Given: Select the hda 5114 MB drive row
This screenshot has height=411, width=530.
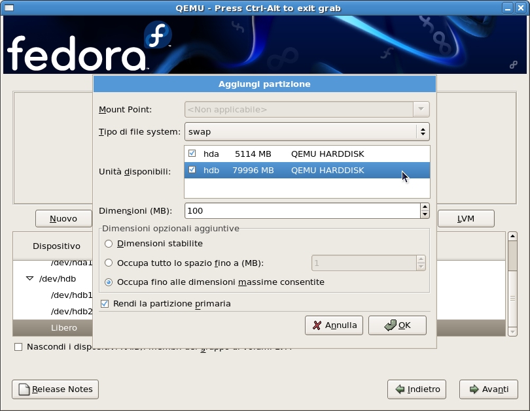Looking at the screenshot, I should (307, 154).
